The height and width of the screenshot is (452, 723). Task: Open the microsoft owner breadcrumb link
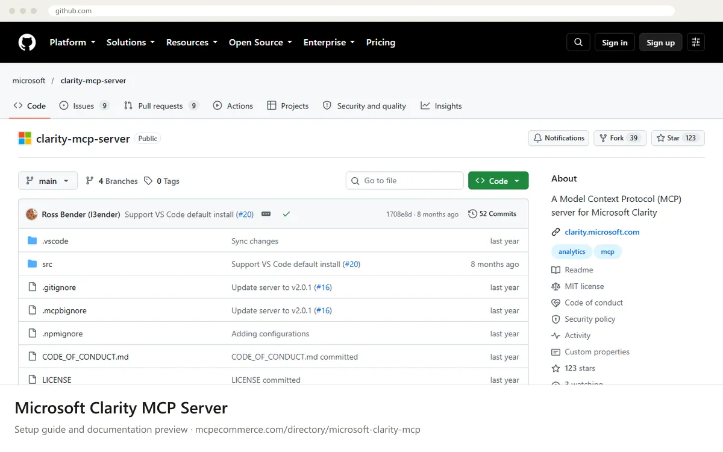29,81
